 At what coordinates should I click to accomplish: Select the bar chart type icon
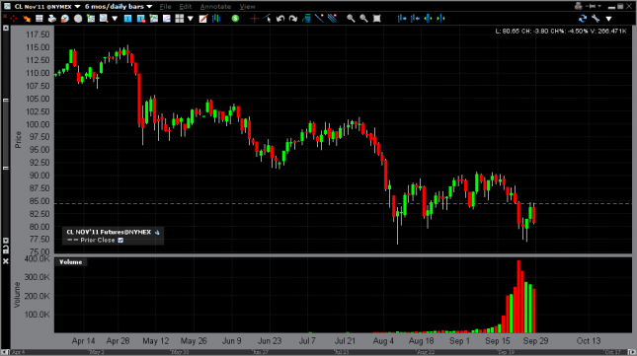tap(216, 19)
